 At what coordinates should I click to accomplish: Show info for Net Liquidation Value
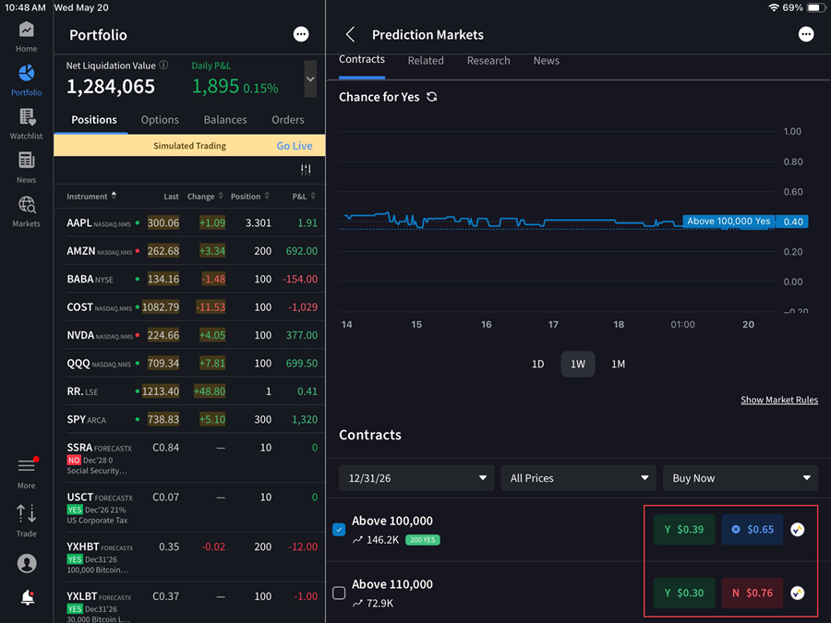pos(163,66)
